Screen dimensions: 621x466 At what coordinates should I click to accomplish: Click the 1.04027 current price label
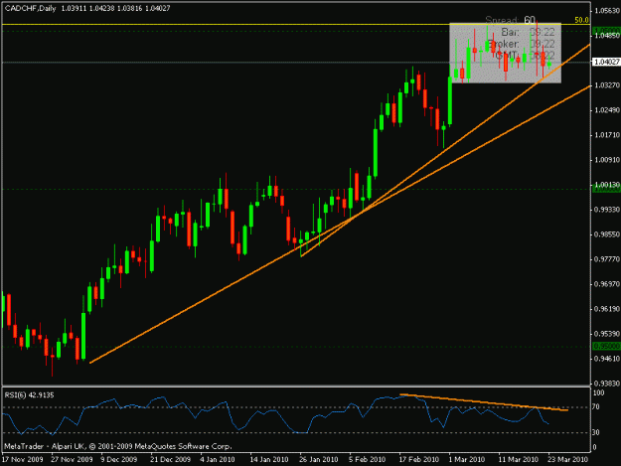click(x=606, y=62)
